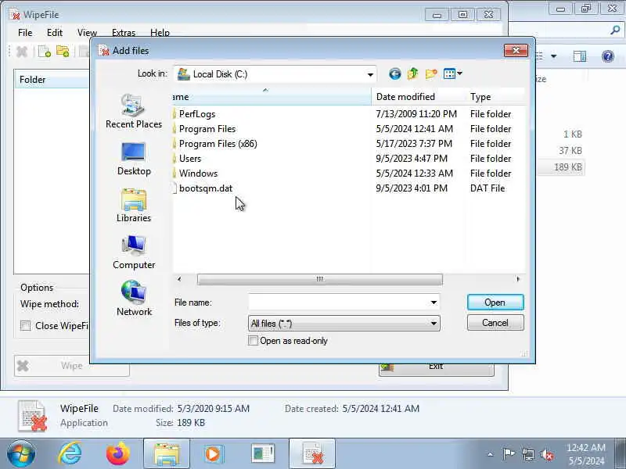Launch Internet Explorer from the taskbar

(70, 454)
